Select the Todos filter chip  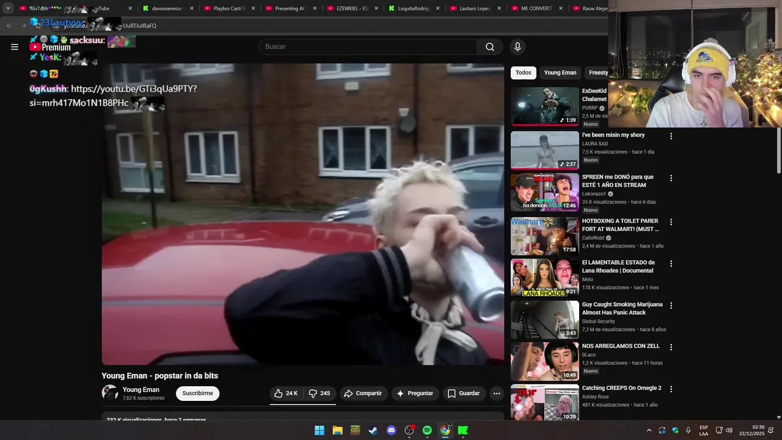pyautogui.click(x=524, y=73)
